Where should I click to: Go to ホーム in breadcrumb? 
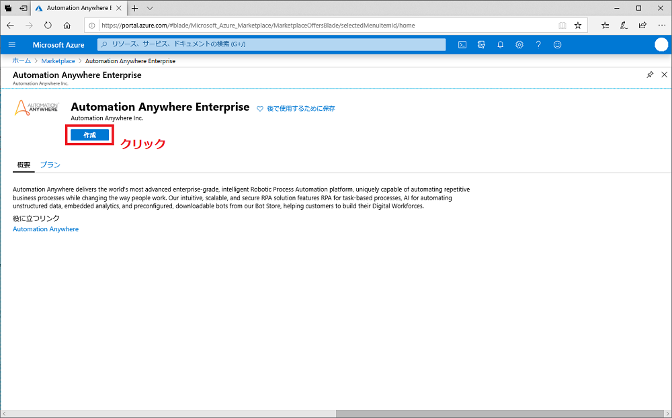point(22,61)
